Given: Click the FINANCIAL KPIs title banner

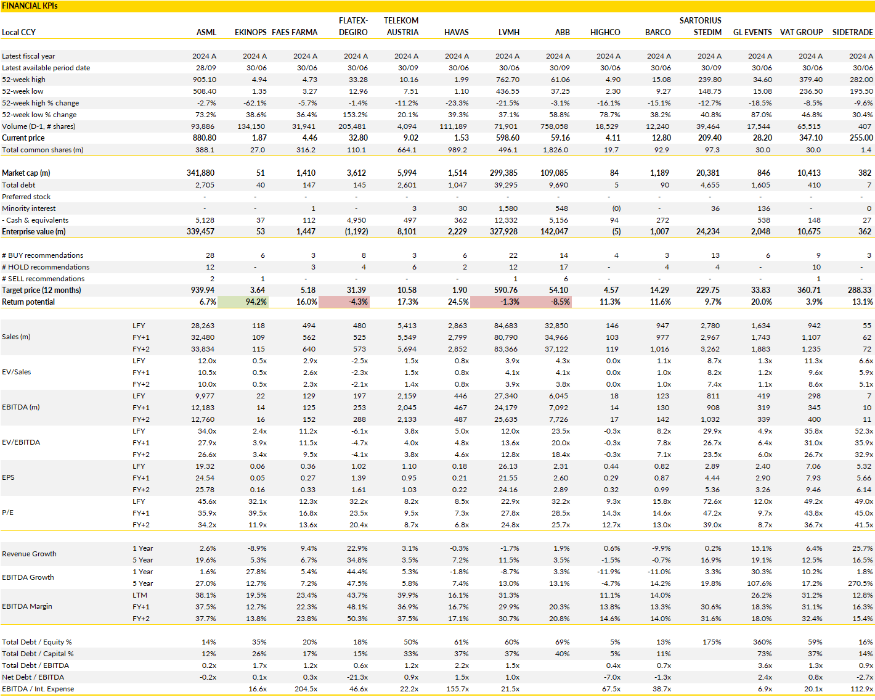Looking at the screenshot, I should (x=437, y=6).
